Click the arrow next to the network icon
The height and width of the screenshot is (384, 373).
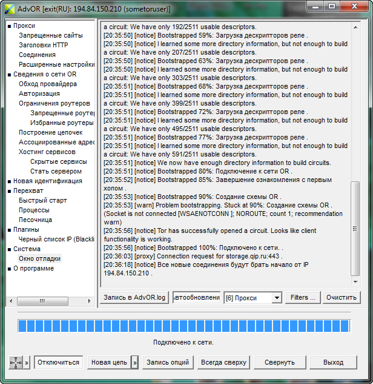[x=26, y=362]
